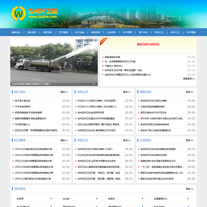The width and height of the screenshot is (207, 207).
Task: Open 2013.10.21 inspection statistics item
Action: click(x=34, y=149)
